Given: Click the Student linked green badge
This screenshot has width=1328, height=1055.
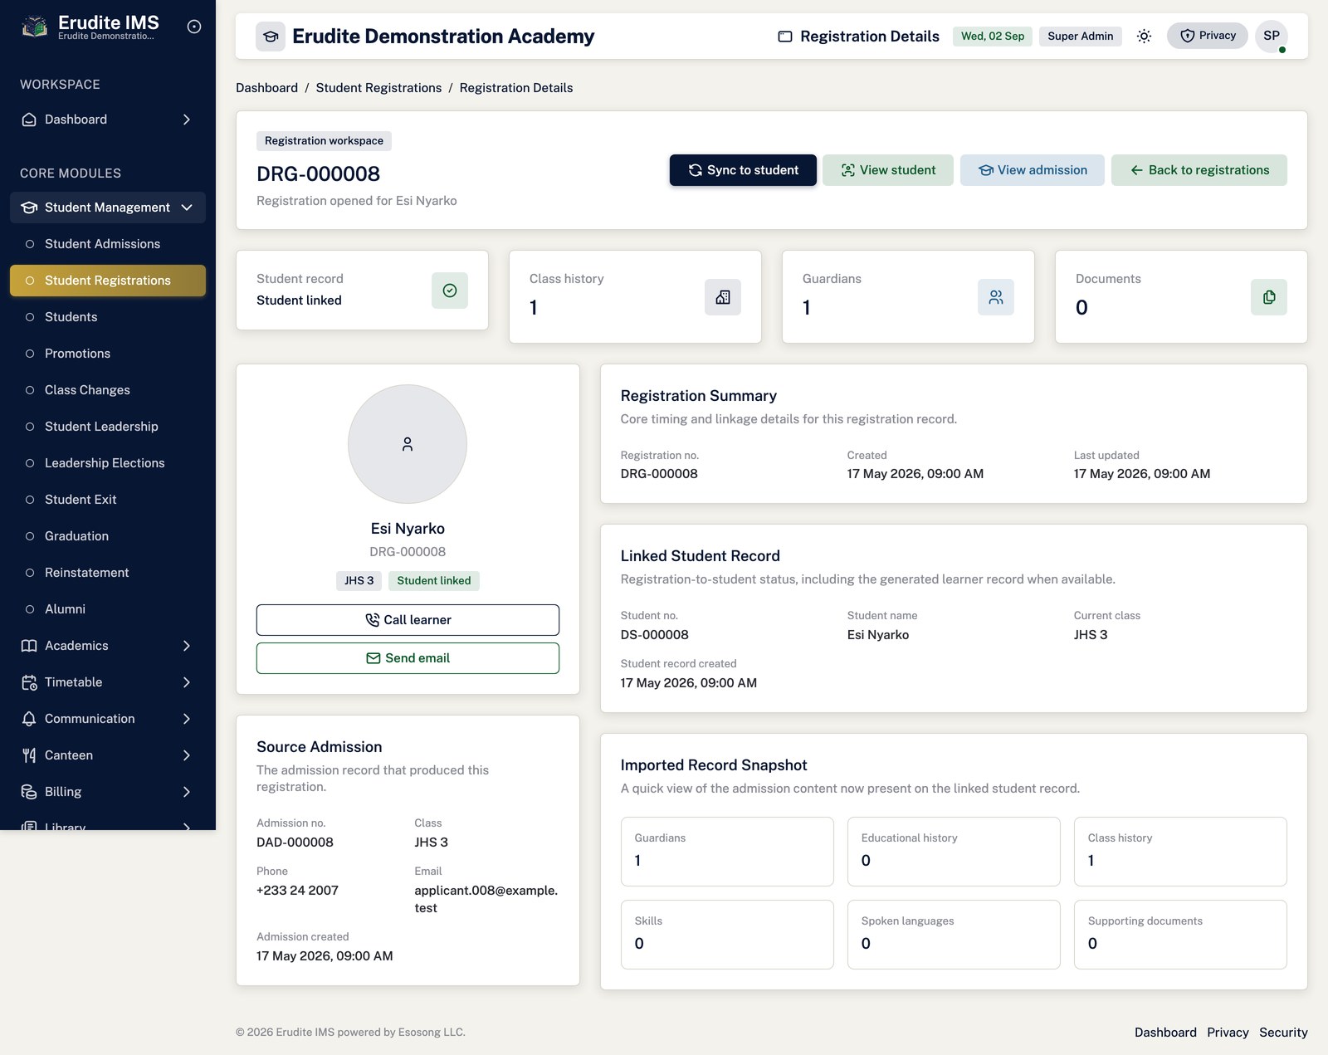Looking at the screenshot, I should click(x=434, y=581).
